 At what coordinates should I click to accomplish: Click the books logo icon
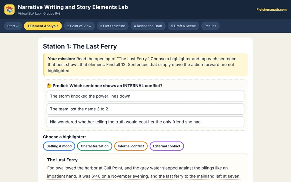click(x=9, y=9)
